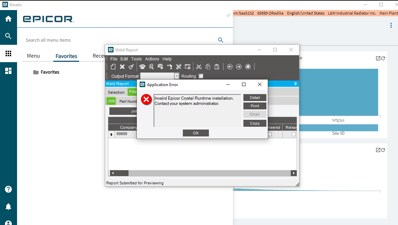Click the Epicor logo
Viewport: 398px width, 225px height.
[x=48, y=19]
